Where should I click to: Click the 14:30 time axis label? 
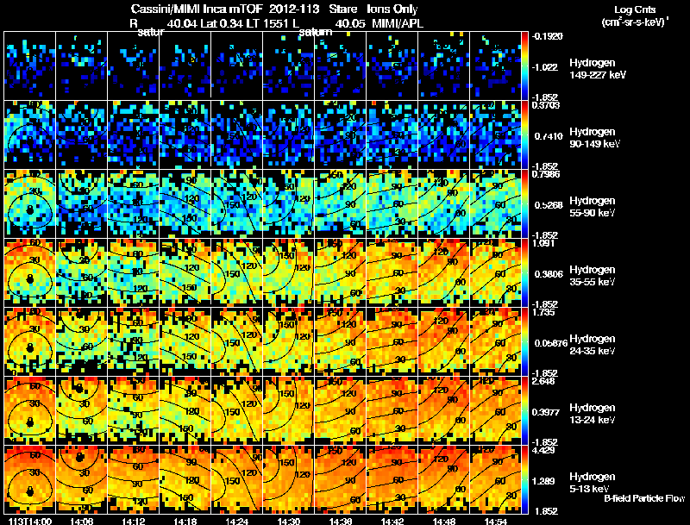[288, 522]
